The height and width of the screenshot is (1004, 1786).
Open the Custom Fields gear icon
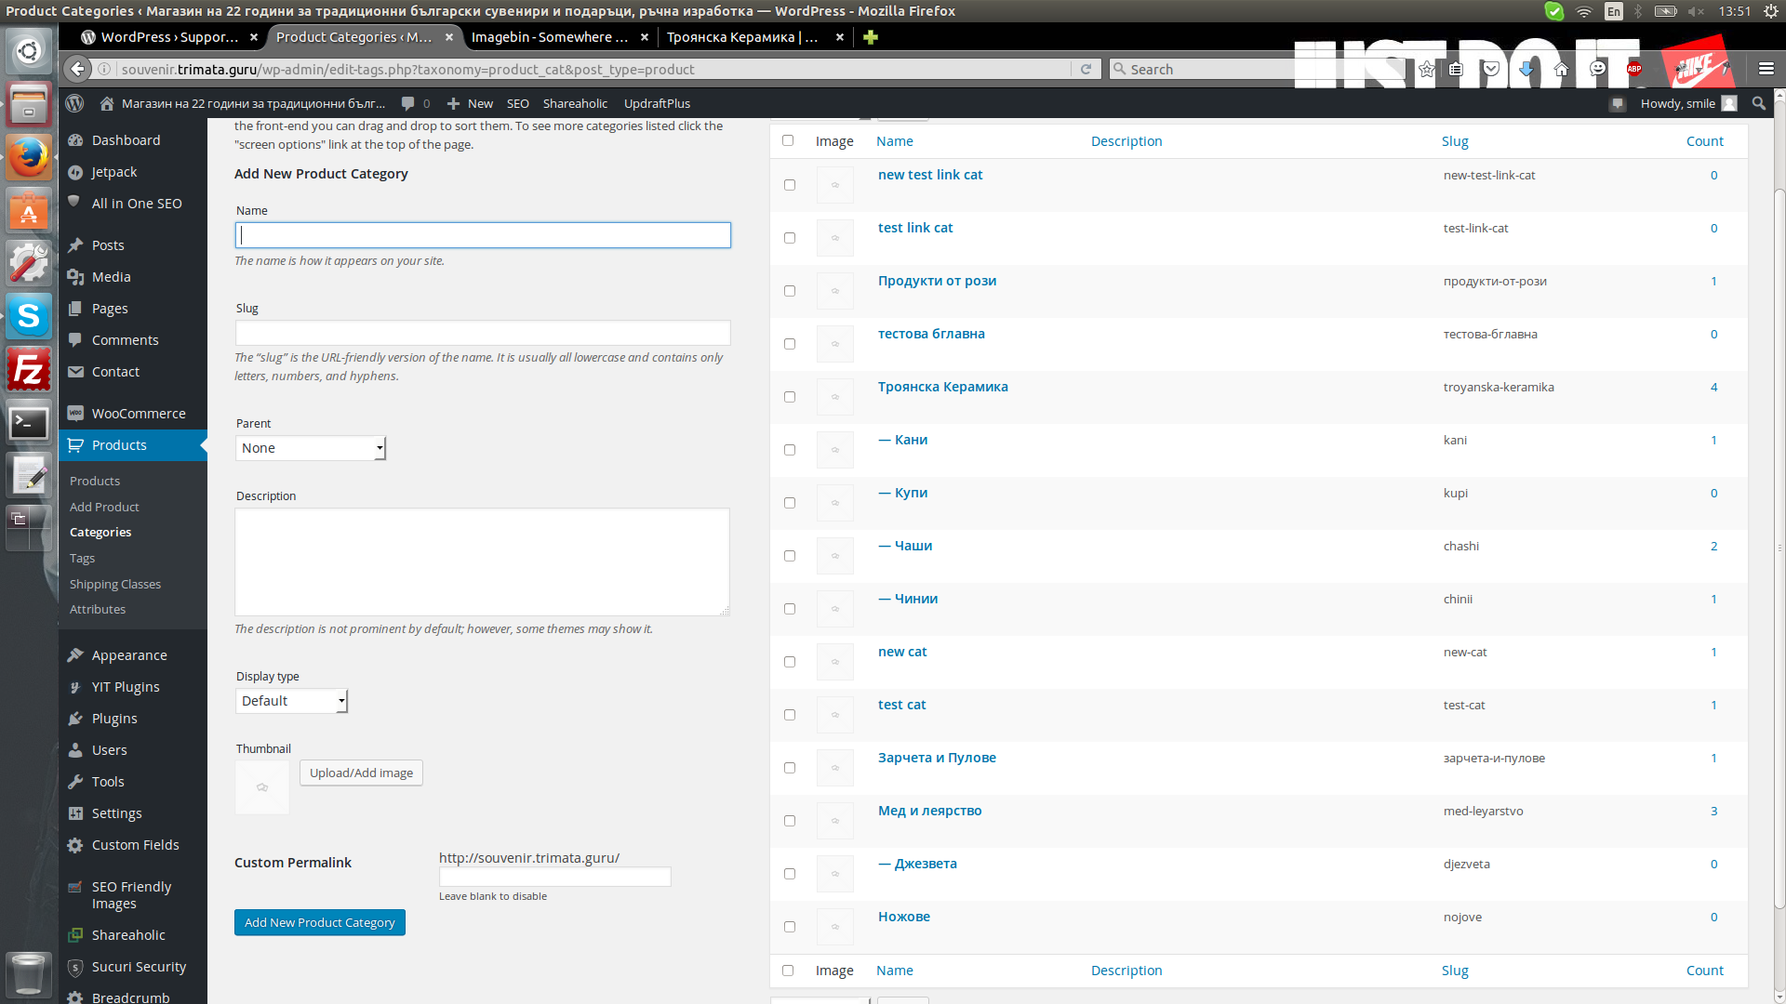pos(75,845)
